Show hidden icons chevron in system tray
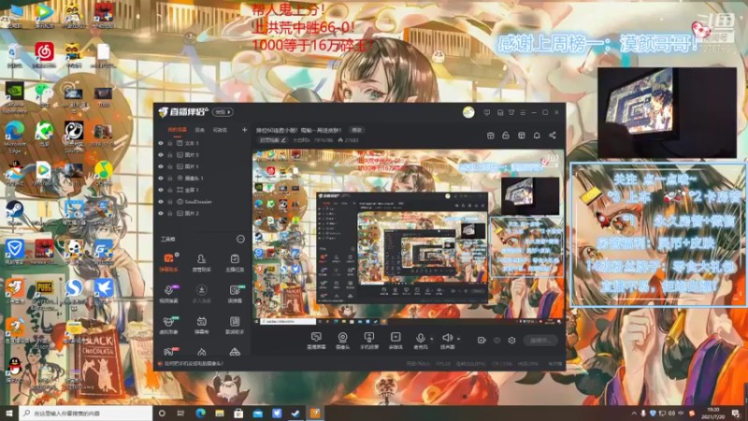748x421 pixels. (x=634, y=414)
